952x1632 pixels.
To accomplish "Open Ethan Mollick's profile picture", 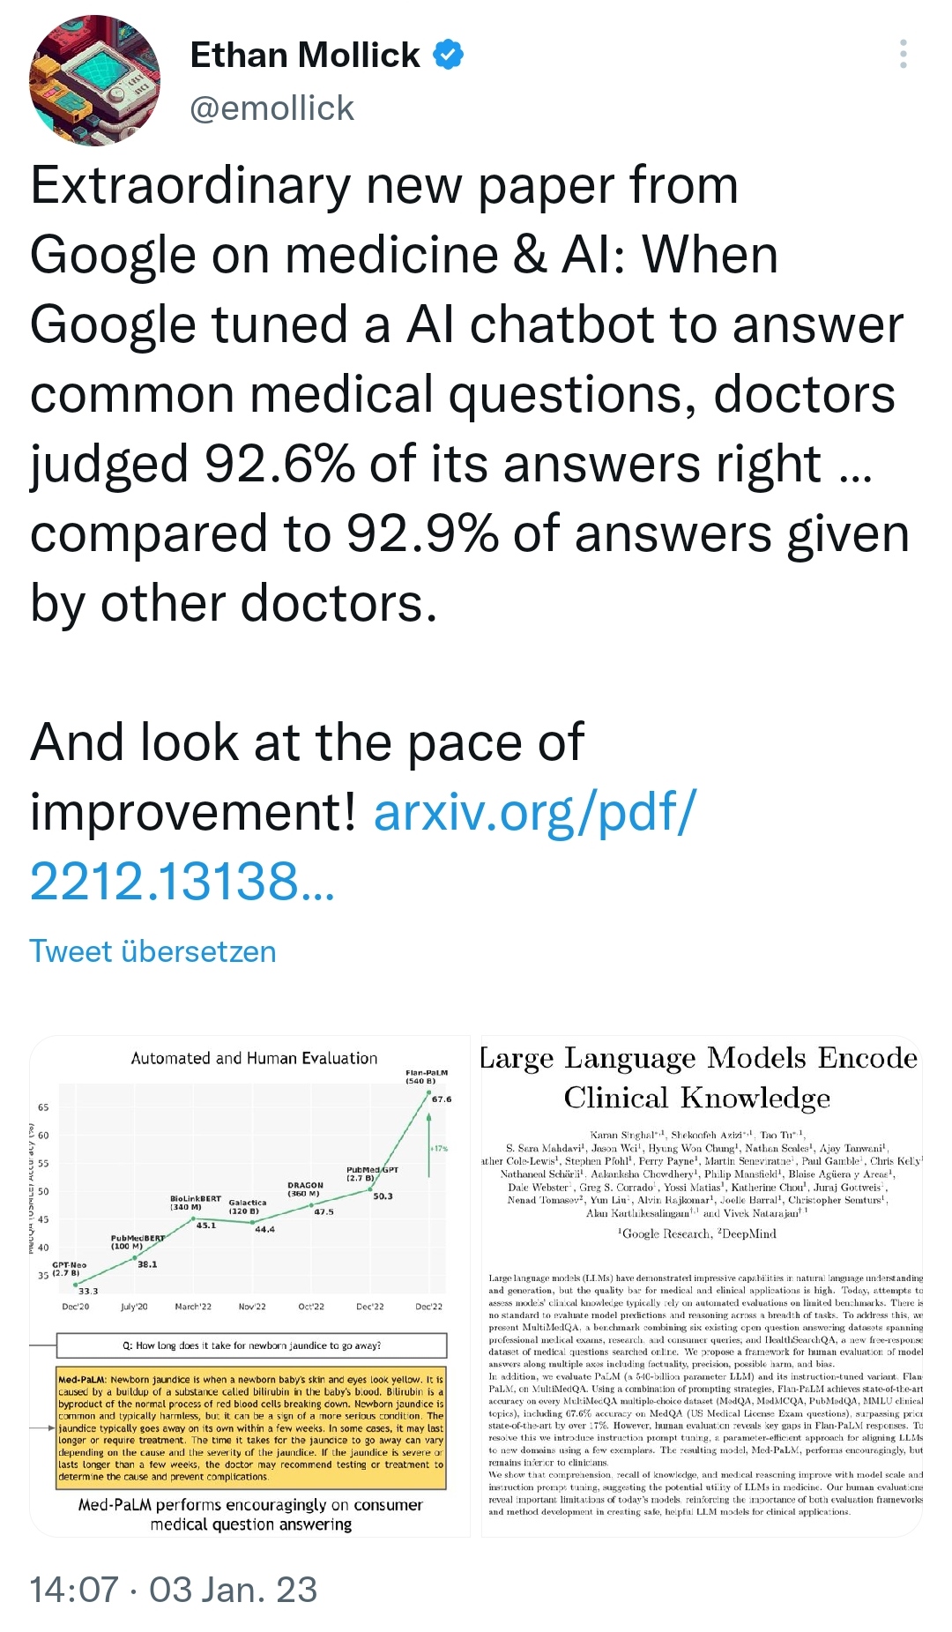I will coord(95,80).
